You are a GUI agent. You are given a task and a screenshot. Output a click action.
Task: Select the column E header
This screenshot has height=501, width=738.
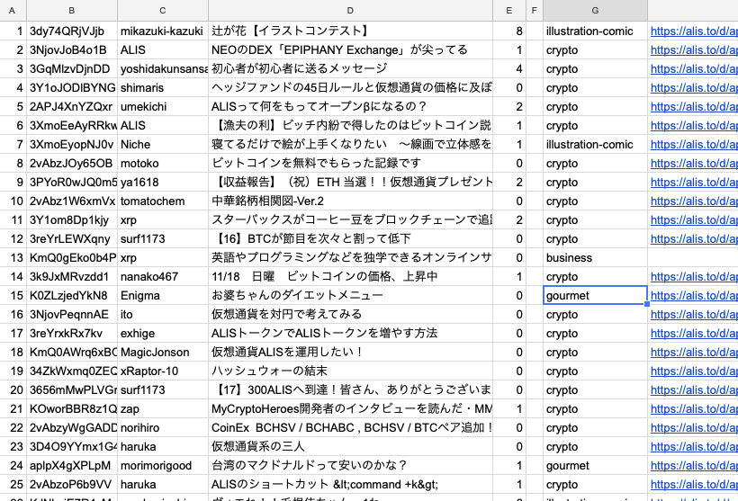508,10
